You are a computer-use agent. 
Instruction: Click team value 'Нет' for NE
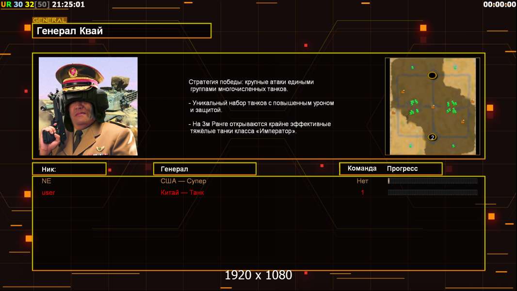click(x=362, y=181)
